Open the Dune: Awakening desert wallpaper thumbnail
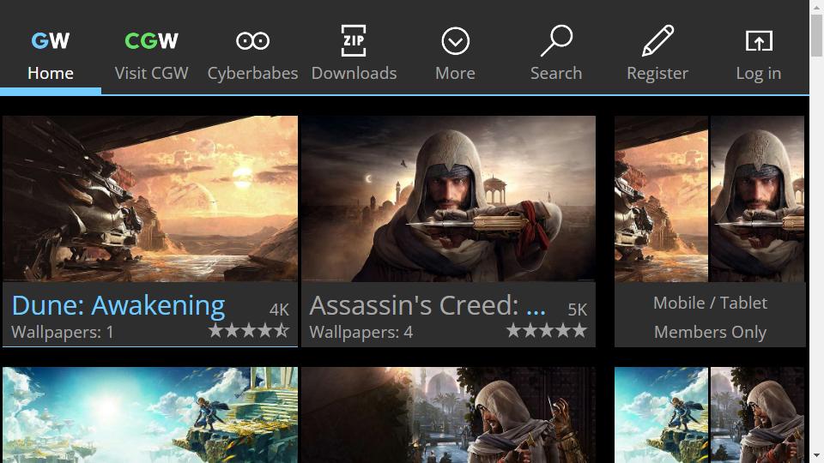 click(x=150, y=198)
